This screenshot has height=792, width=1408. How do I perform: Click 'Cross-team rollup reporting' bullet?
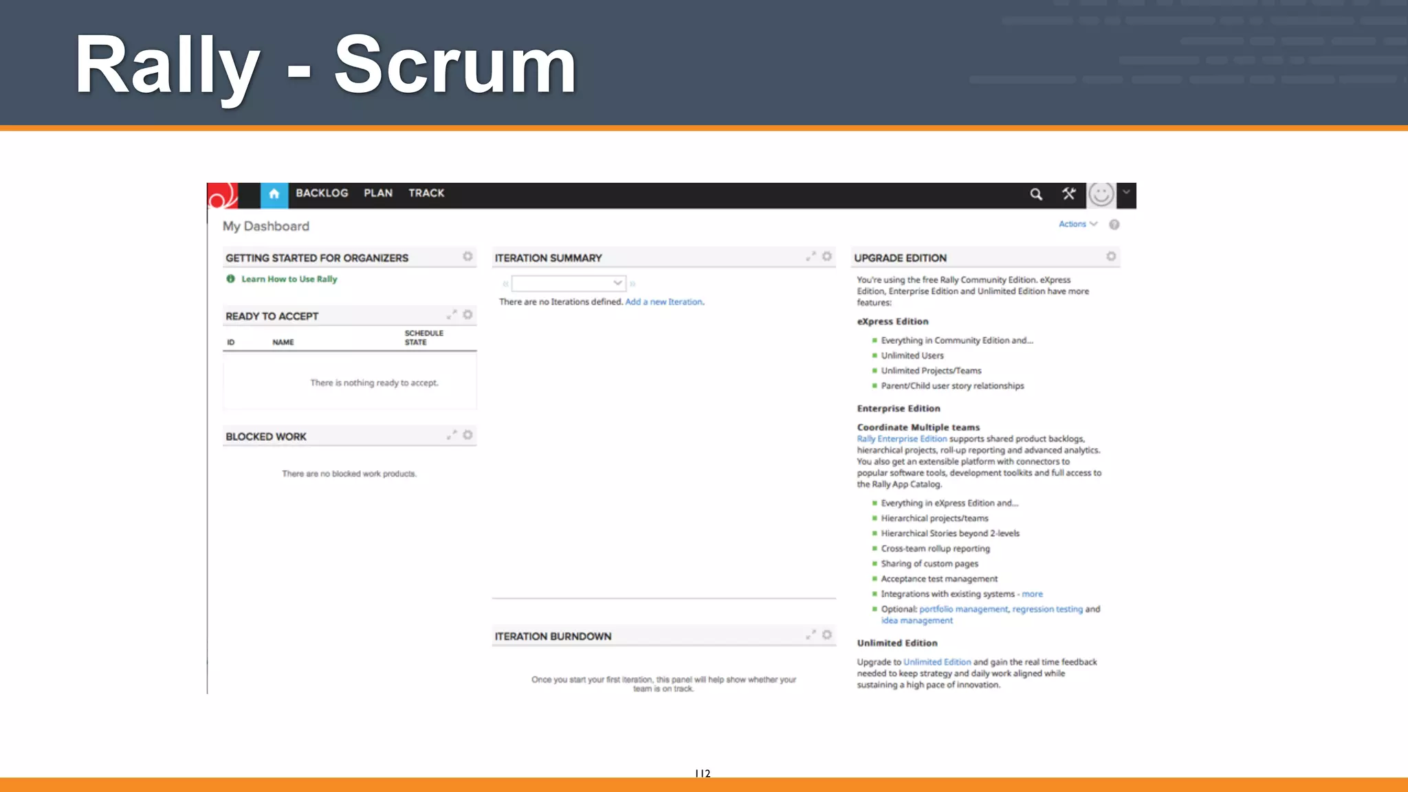pos(935,549)
